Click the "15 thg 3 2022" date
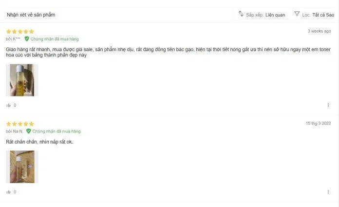 (x=318, y=123)
